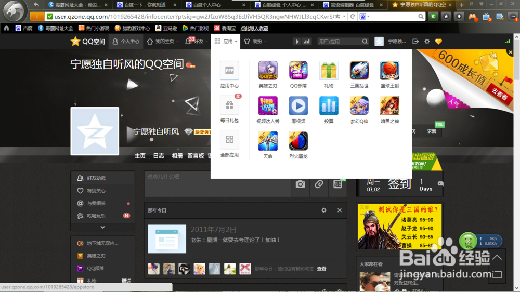Screen dimensions: 520x292
Task: Open the 应用中心 app center icon
Action: point(229,70)
